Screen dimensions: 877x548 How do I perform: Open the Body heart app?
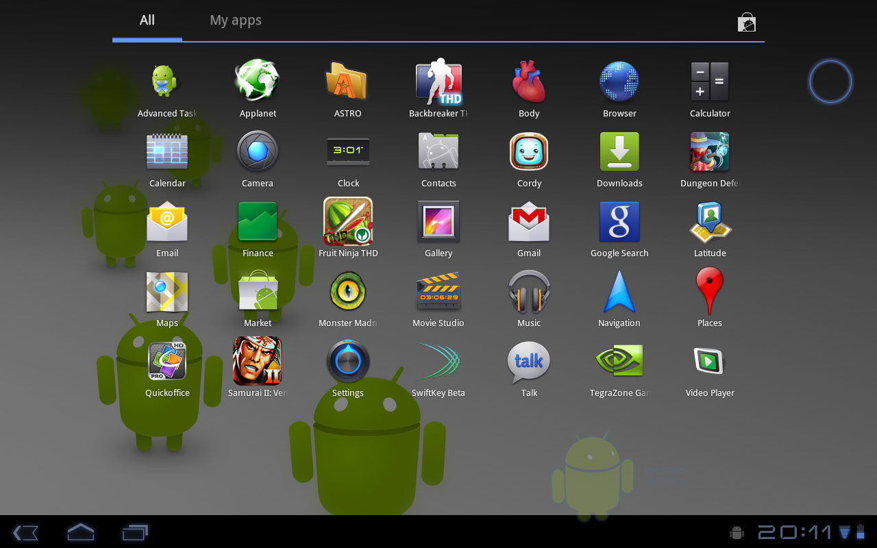(x=529, y=82)
